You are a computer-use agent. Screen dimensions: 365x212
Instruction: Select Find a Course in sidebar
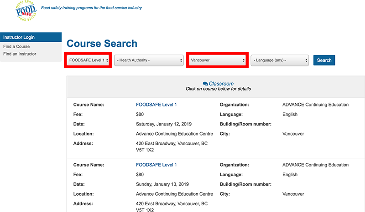click(x=16, y=46)
